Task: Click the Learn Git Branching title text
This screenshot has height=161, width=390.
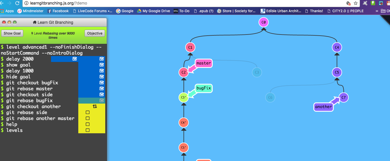Action: pyautogui.click(x=55, y=22)
